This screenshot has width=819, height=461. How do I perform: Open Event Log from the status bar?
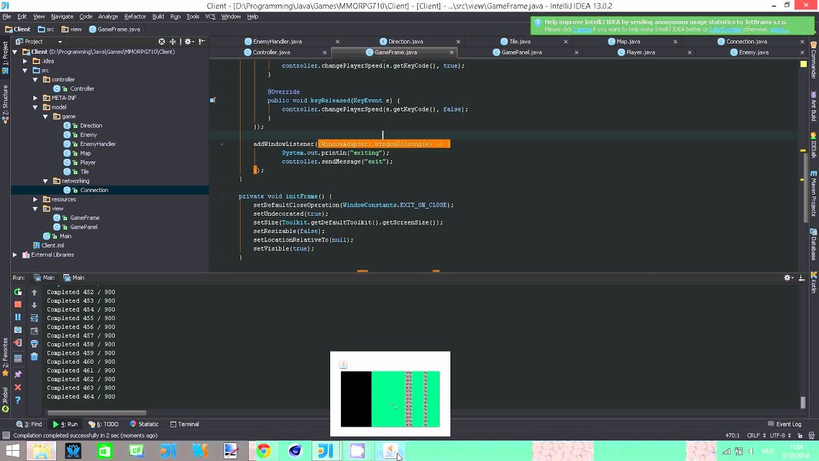pos(784,425)
